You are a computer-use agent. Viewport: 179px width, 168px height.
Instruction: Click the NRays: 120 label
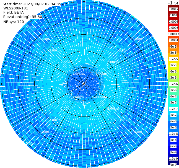14,22
